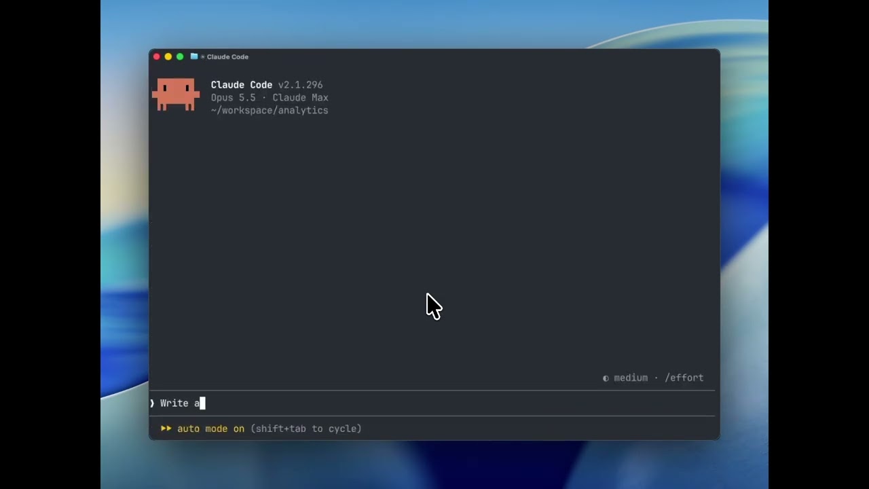Image resolution: width=869 pixels, height=489 pixels.
Task: Click the yellow minimize window button
Action: point(168,57)
